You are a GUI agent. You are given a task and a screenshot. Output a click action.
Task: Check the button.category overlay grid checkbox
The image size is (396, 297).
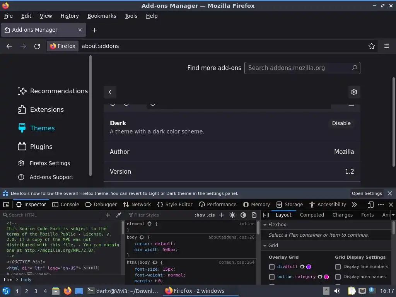272,277
